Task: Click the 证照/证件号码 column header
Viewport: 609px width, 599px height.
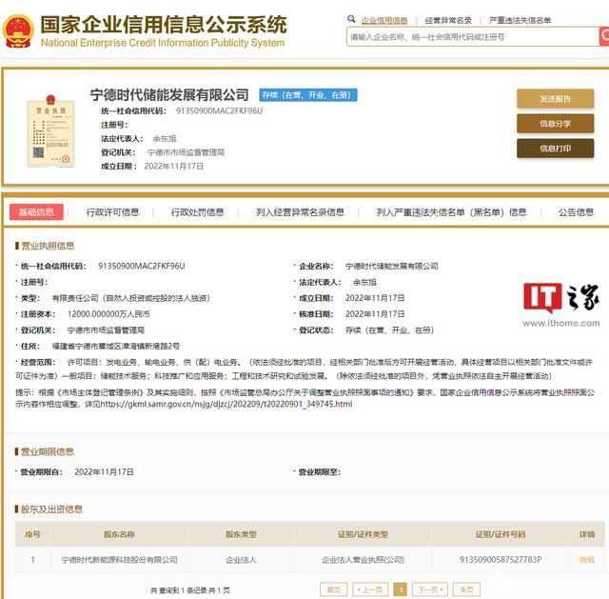Action: [x=501, y=534]
